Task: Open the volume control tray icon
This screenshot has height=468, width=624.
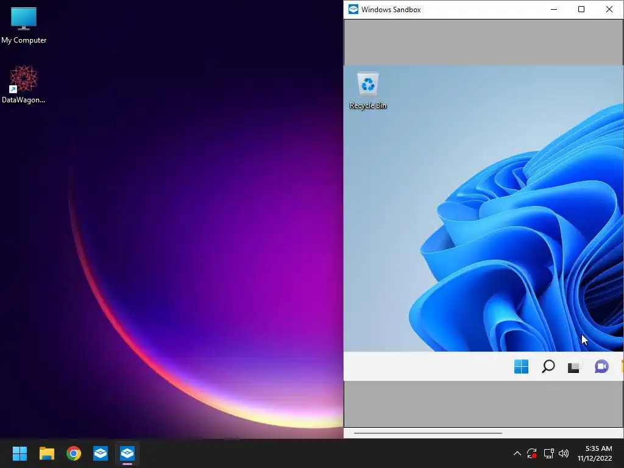Action: click(564, 453)
